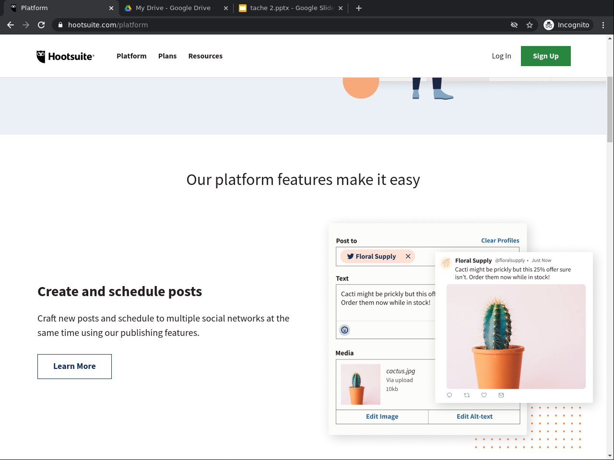The width and height of the screenshot is (614, 460).
Task: Open the Chrome three-dot menu
Action: 603,25
